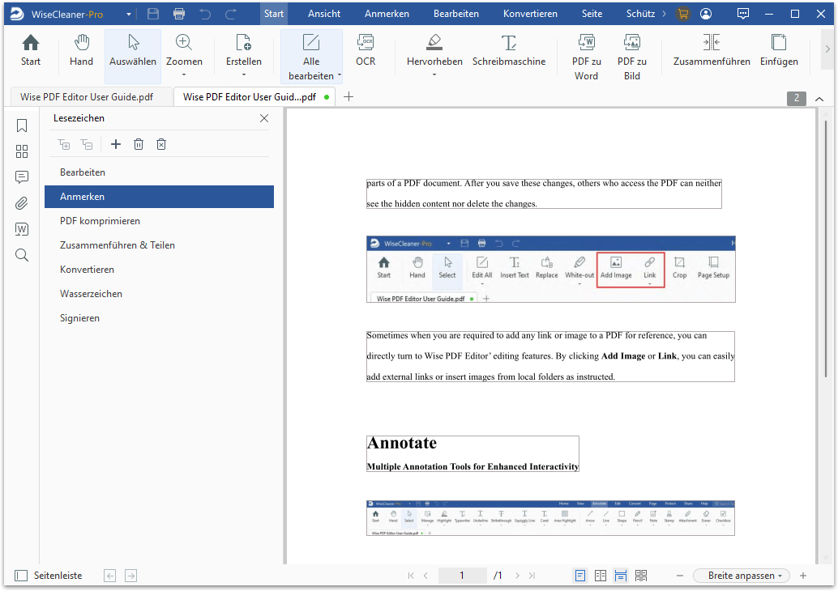
Task: Open the WiseCleaner-Pro title dropdown arrow
Action: (x=129, y=15)
